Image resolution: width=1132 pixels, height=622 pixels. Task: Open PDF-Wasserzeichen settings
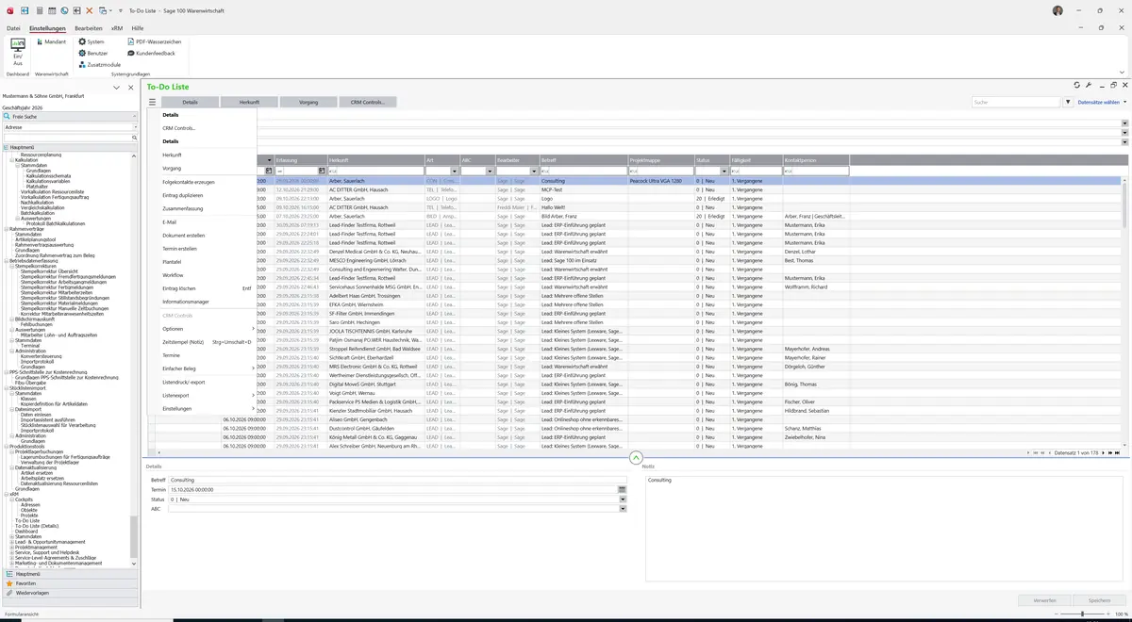[155, 41]
